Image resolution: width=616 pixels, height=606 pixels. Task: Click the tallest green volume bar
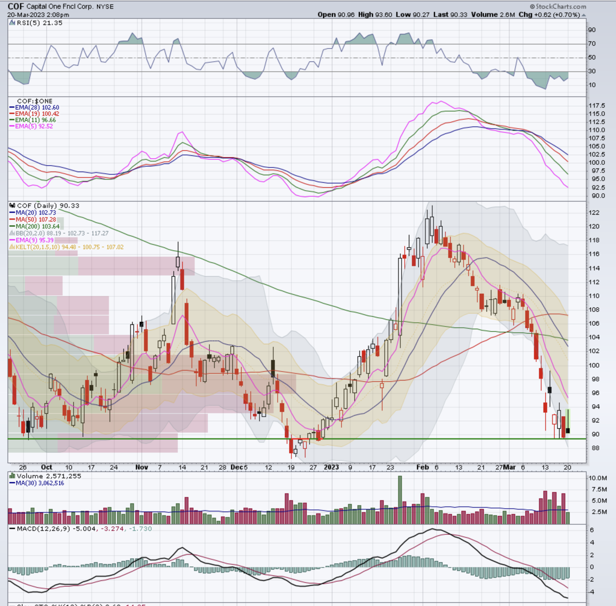[x=400, y=500]
